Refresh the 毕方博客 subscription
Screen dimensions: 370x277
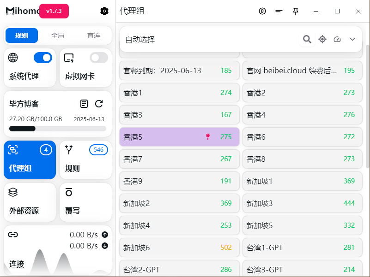(99, 104)
